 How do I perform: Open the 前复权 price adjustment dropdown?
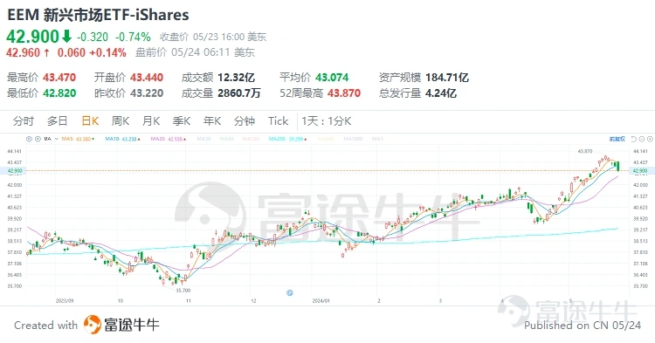click(617, 139)
